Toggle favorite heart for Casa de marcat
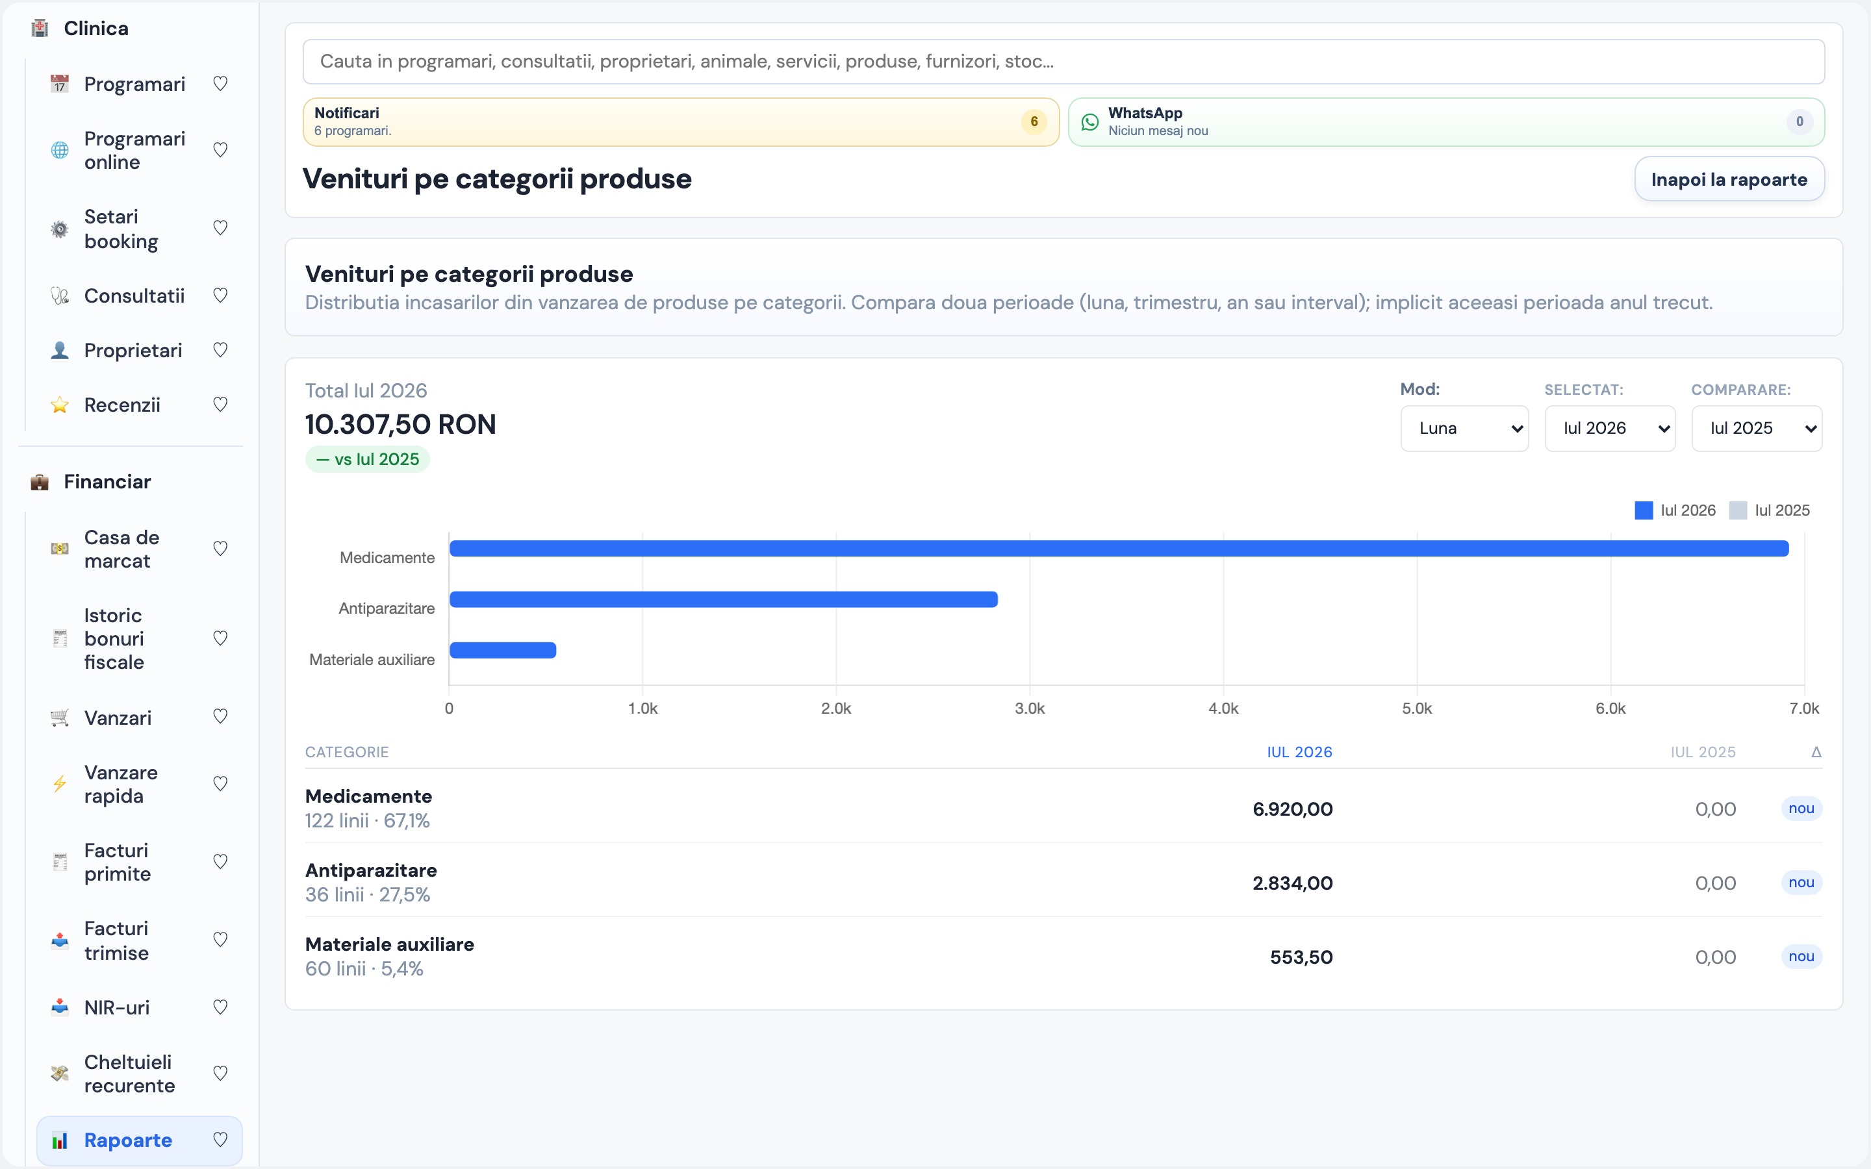Viewport: 1871px width, 1169px height. (x=220, y=549)
